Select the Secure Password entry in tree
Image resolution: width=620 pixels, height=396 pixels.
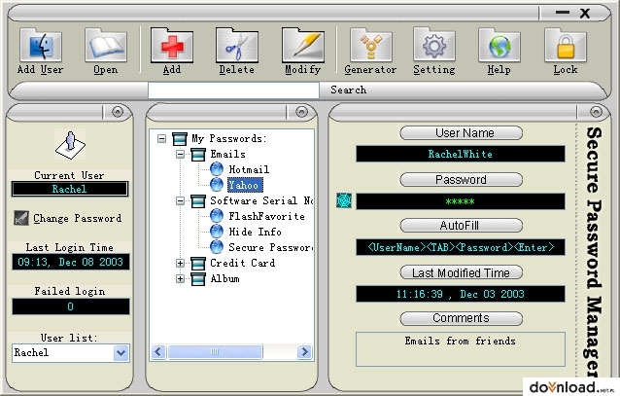tap(270, 247)
